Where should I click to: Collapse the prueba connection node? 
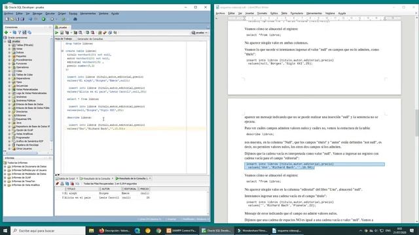click(5, 42)
